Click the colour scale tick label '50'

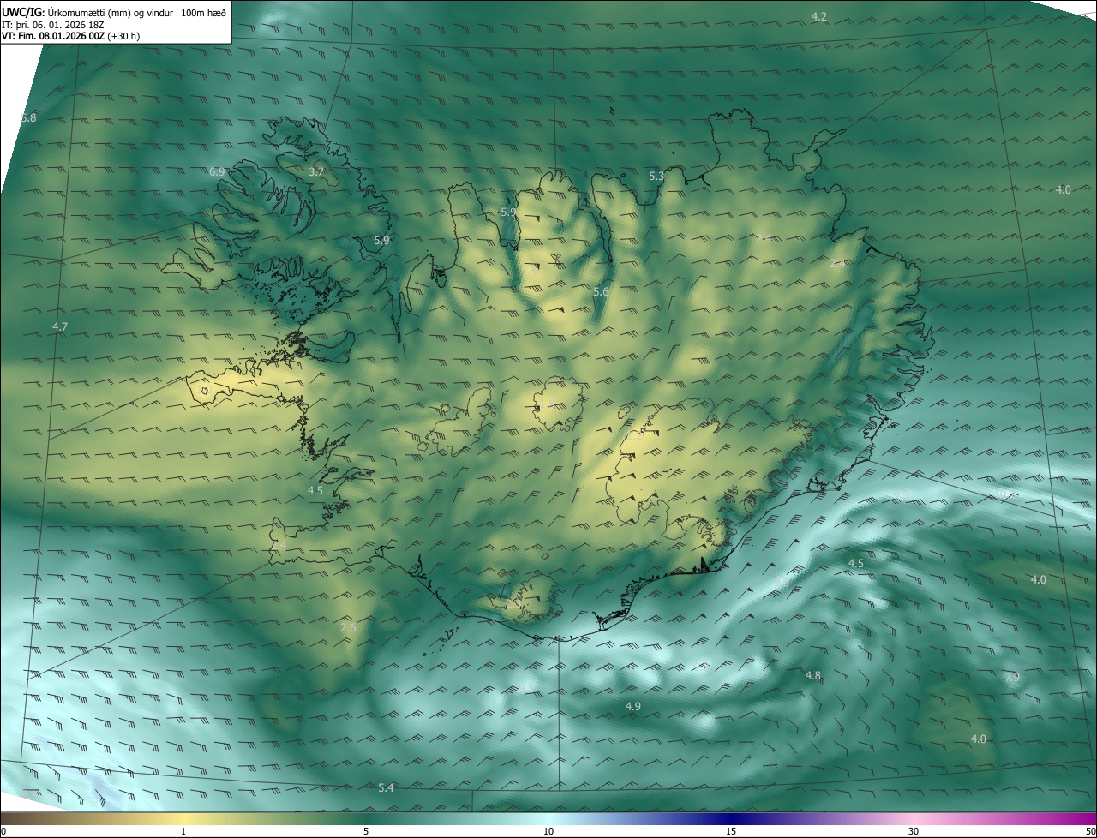pyautogui.click(x=1090, y=831)
